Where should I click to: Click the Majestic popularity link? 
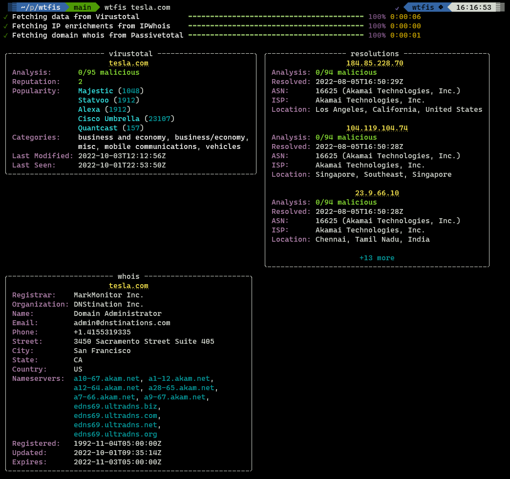96,91
